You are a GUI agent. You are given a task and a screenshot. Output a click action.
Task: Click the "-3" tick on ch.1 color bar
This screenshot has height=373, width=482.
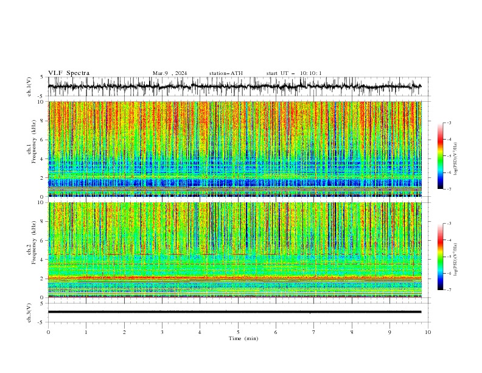449,123
